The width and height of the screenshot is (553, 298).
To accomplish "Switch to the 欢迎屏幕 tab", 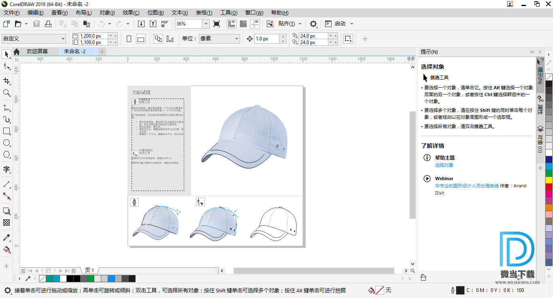I will 37,52.
